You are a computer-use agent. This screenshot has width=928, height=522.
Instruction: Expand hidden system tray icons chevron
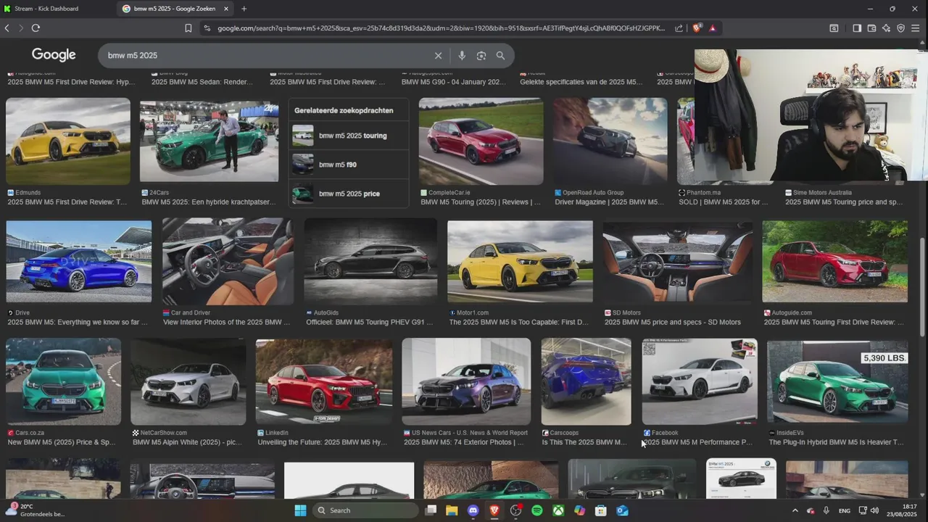coord(795,510)
